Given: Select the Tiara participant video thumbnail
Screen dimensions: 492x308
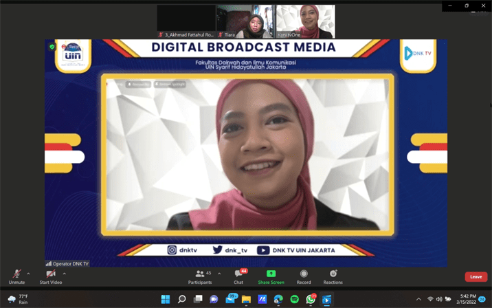Looking at the screenshot, I should (245, 21).
